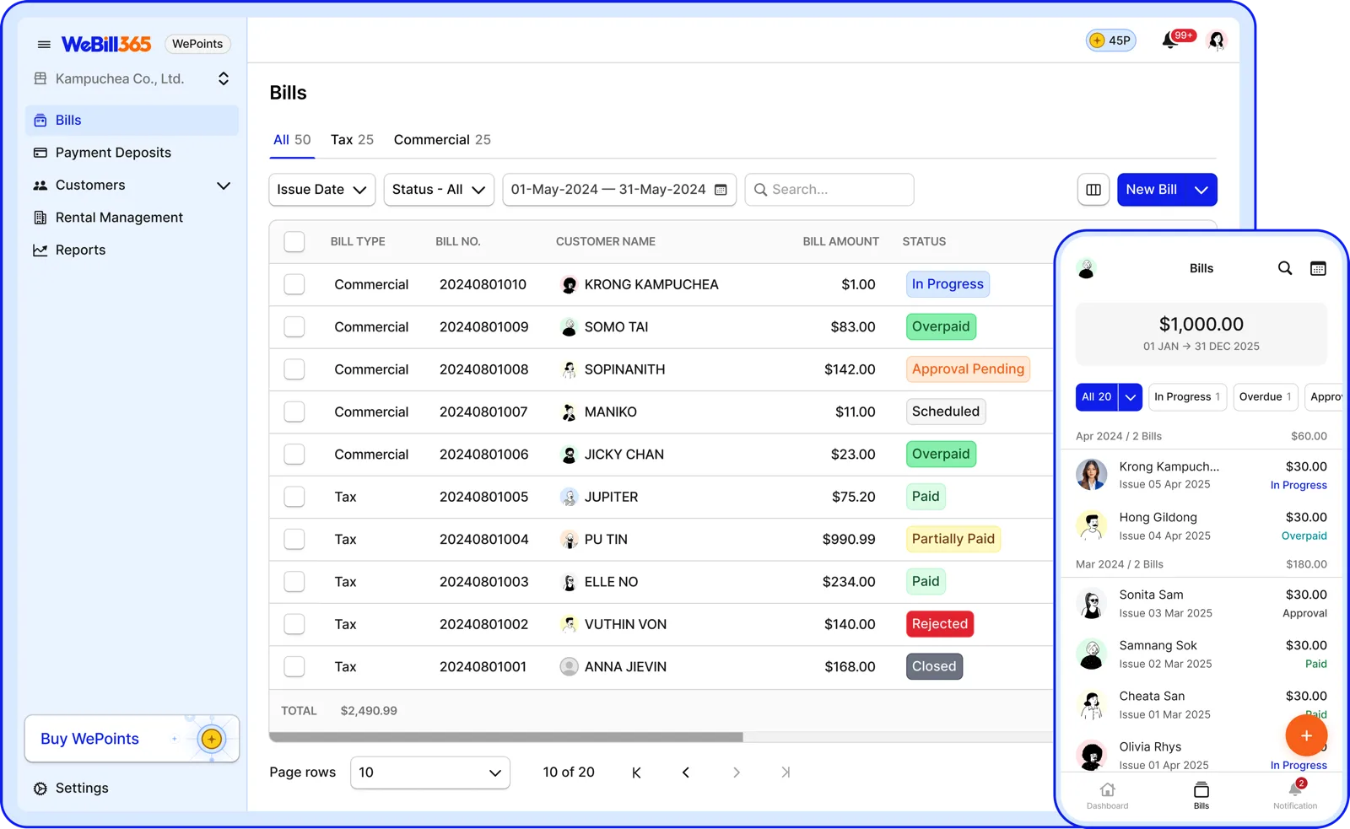Select the checkbox for JUPITER's bill
Viewport: 1350px width, 829px height.
[294, 497]
